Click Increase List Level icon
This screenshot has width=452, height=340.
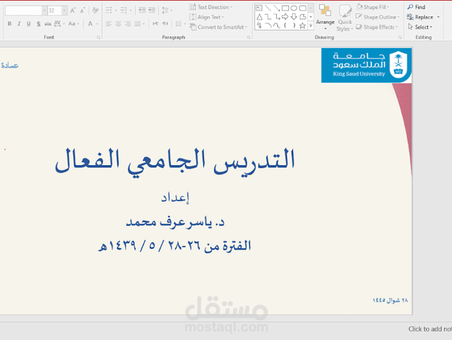tap(151, 10)
